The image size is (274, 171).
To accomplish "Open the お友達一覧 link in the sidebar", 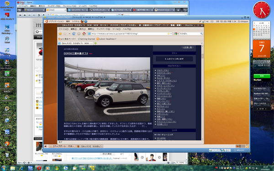I will [x=187, y=47].
